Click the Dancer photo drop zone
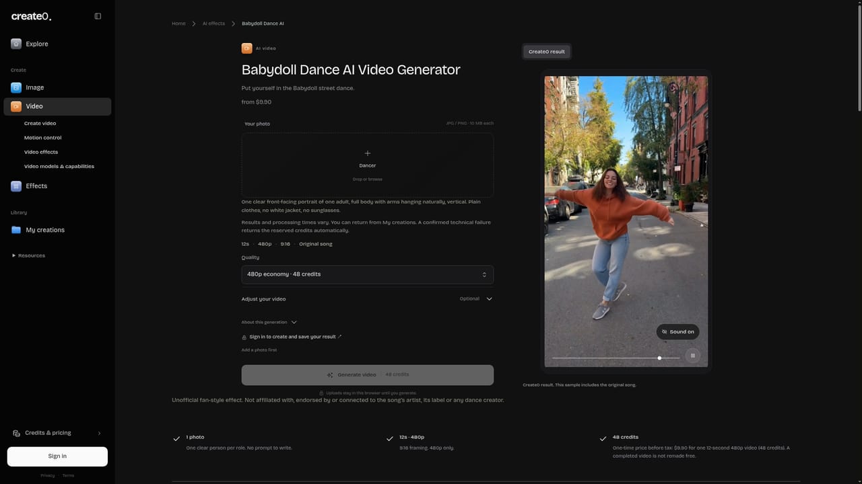Viewport: 862px width, 484px height. pyautogui.click(x=367, y=165)
